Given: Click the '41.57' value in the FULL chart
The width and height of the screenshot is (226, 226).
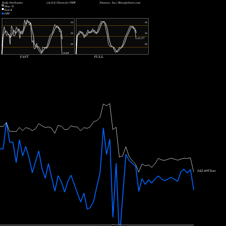Looking at the screenshot, I should pyautogui.click(x=141, y=38).
